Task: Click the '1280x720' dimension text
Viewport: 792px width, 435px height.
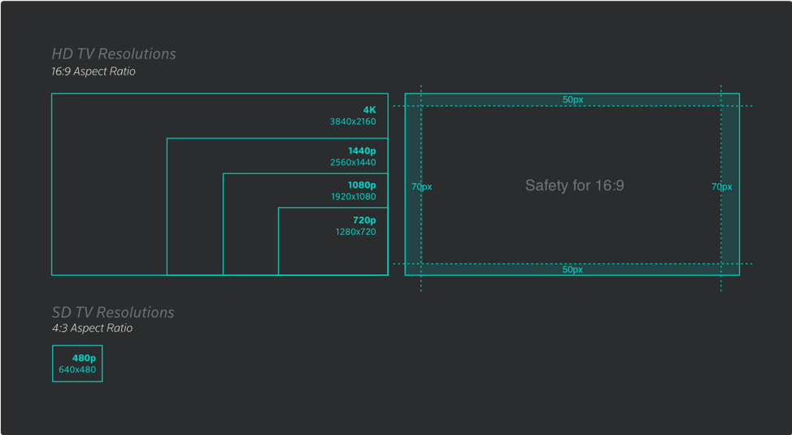Action: click(356, 232)
